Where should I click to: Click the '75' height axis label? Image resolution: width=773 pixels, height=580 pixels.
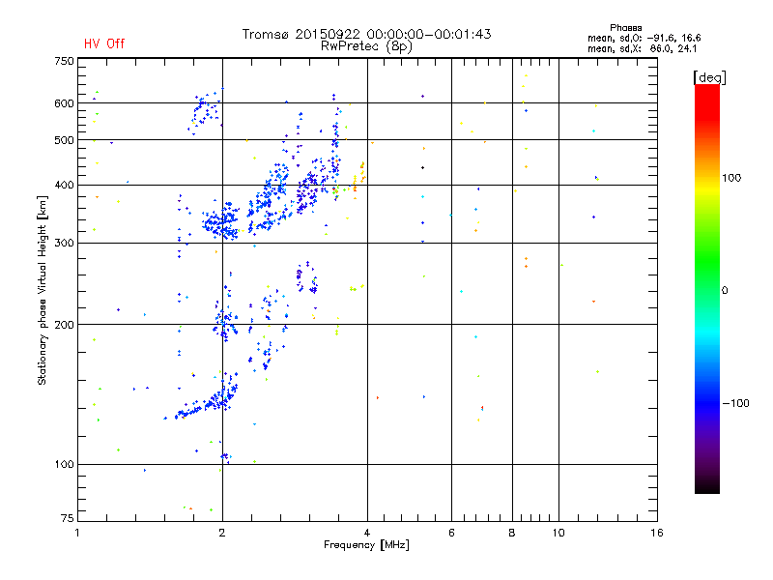pyautogui.click(x=68, y=518)
